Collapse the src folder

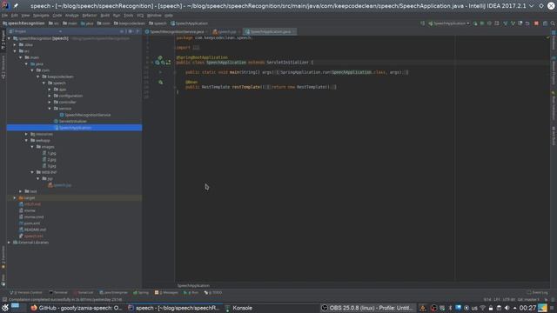[x=15, y=51]
